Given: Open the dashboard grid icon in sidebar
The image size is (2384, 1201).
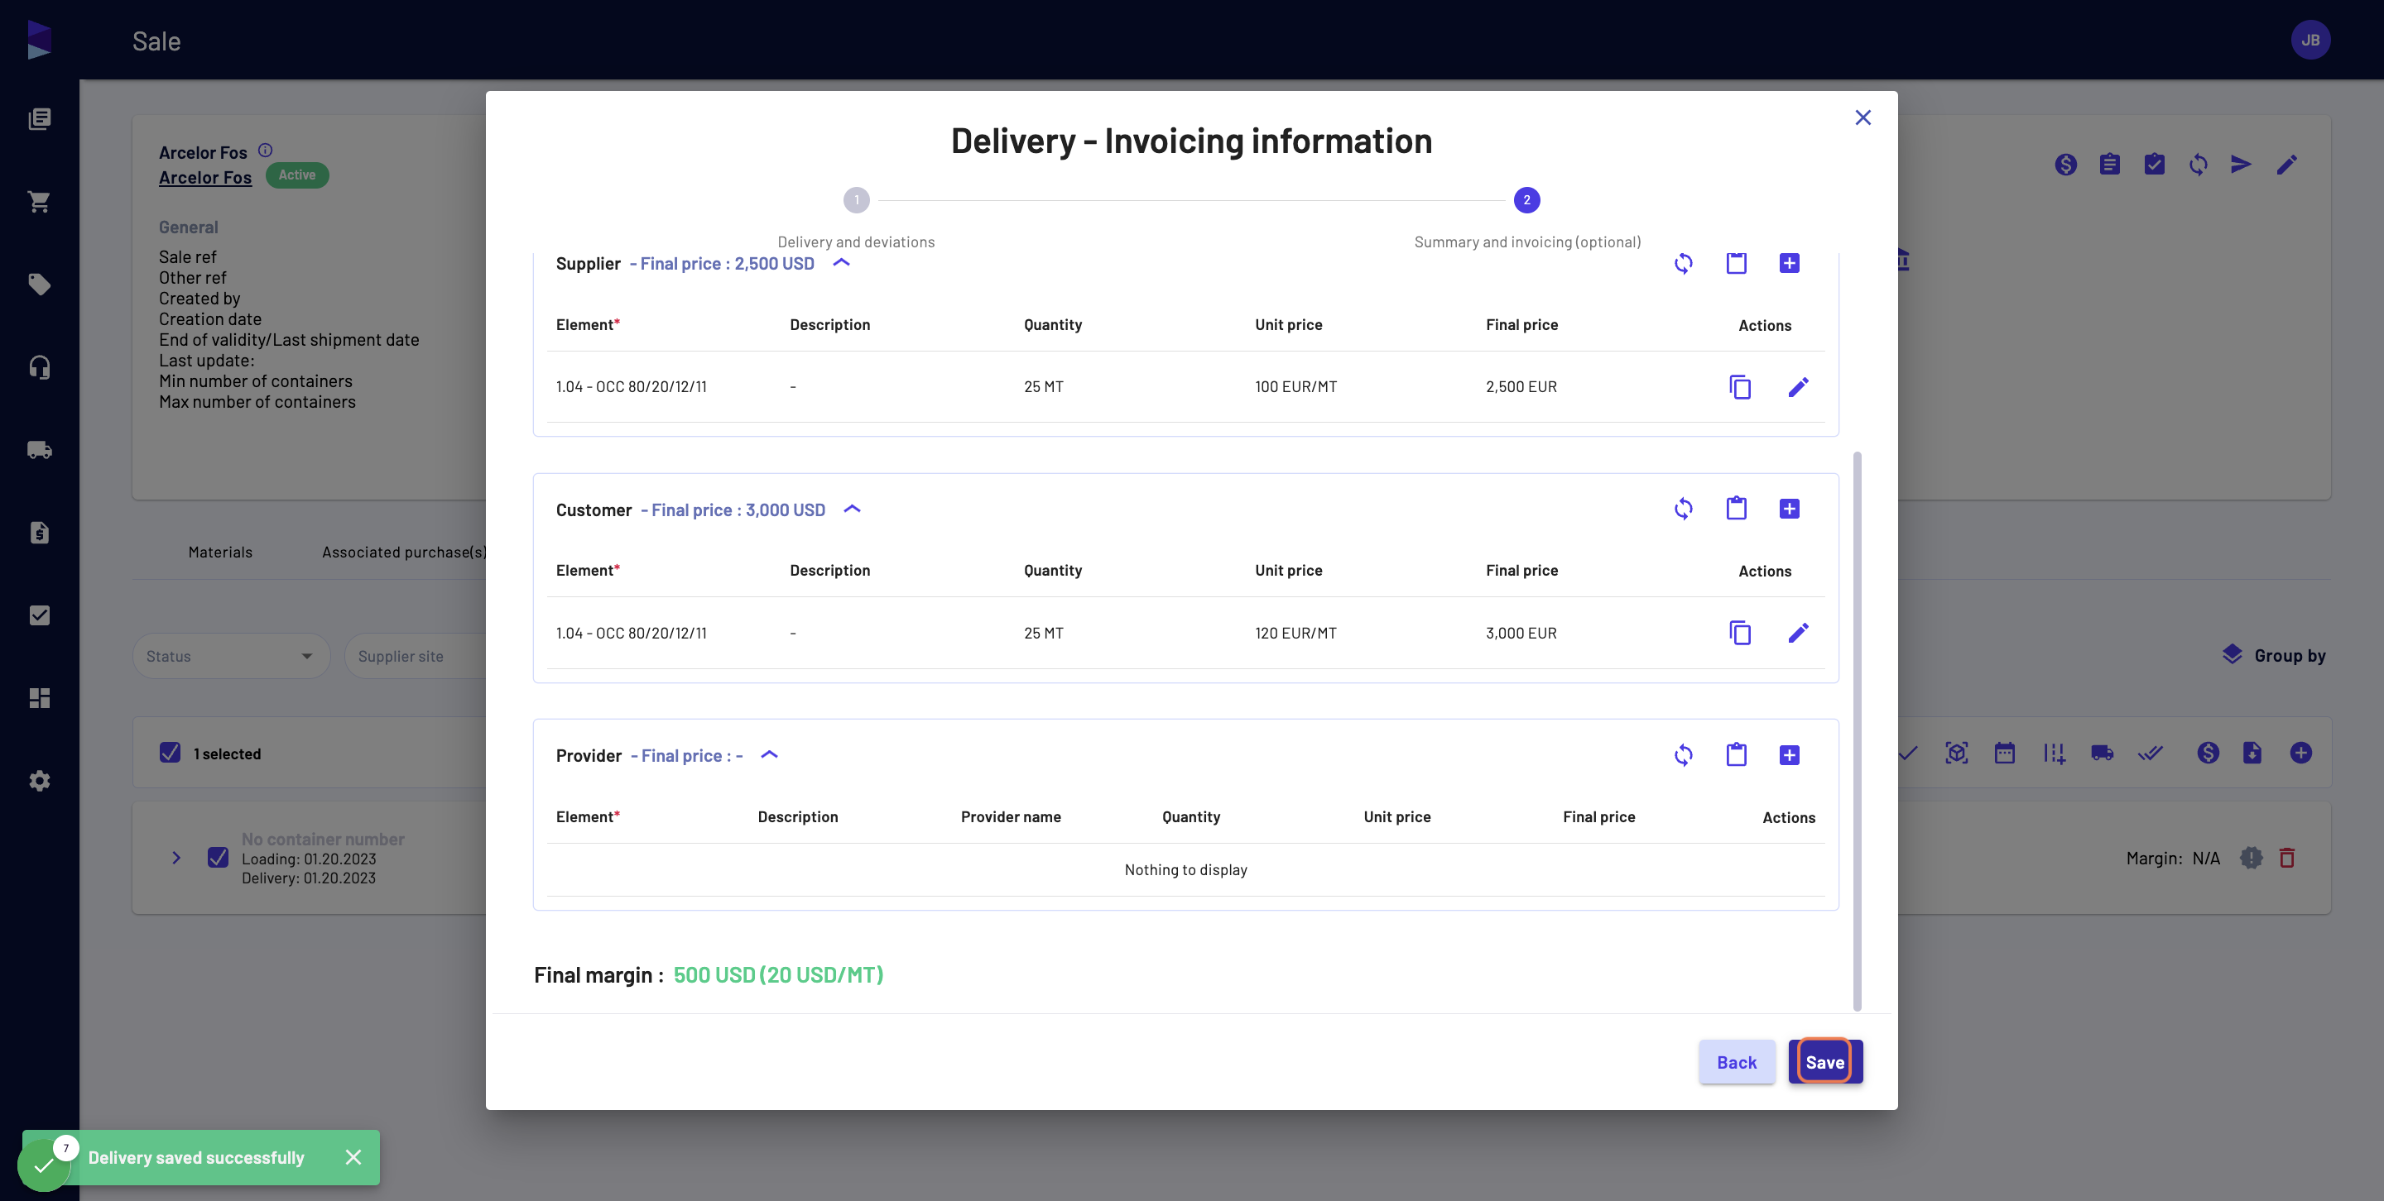Looking at the screenshot, I should tap(39, 698).
